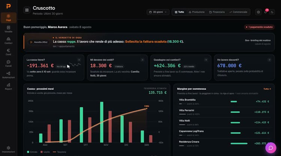
Task: Open the purple chat bubble button
Action: coord(271,148)
